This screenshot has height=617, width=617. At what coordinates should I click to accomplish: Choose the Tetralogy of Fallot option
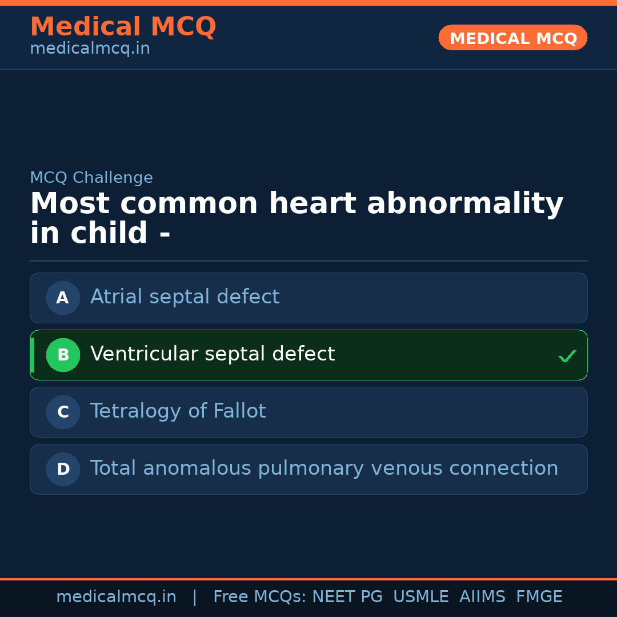pyautogui.click(x=178, y=411)
